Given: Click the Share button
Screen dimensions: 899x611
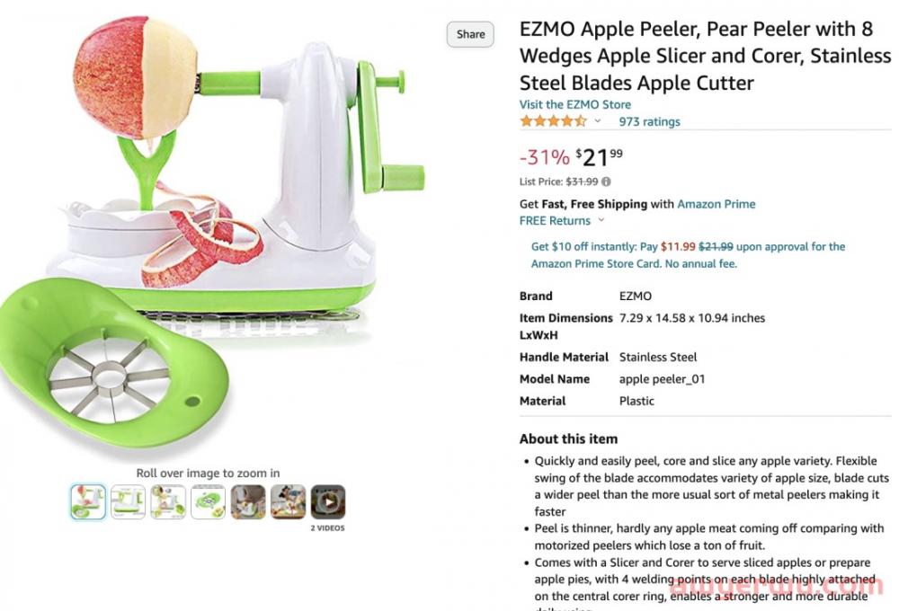Looking at the screenshot, I should (x=470, y=34).
